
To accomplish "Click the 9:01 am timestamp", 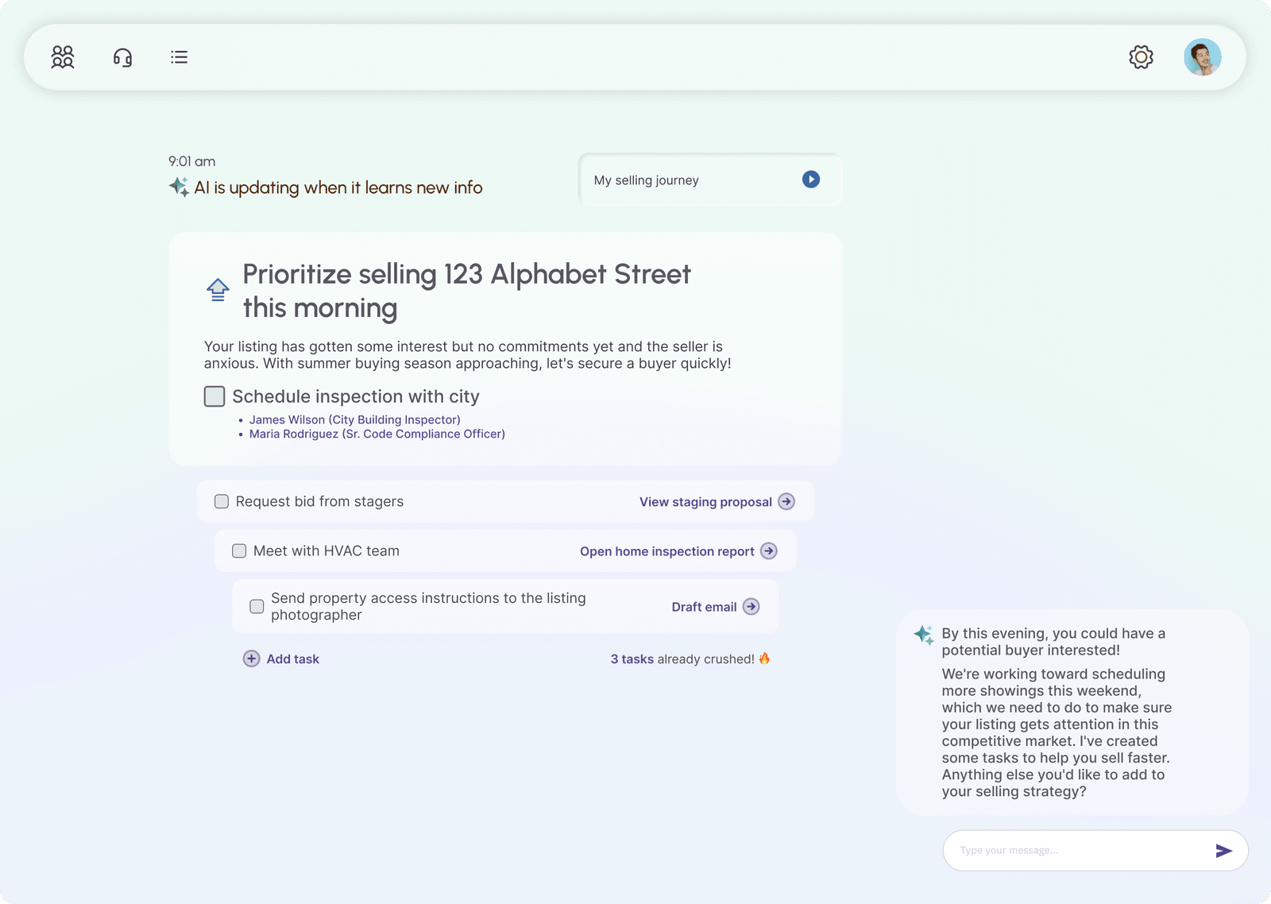I will [x=192, y=161].
